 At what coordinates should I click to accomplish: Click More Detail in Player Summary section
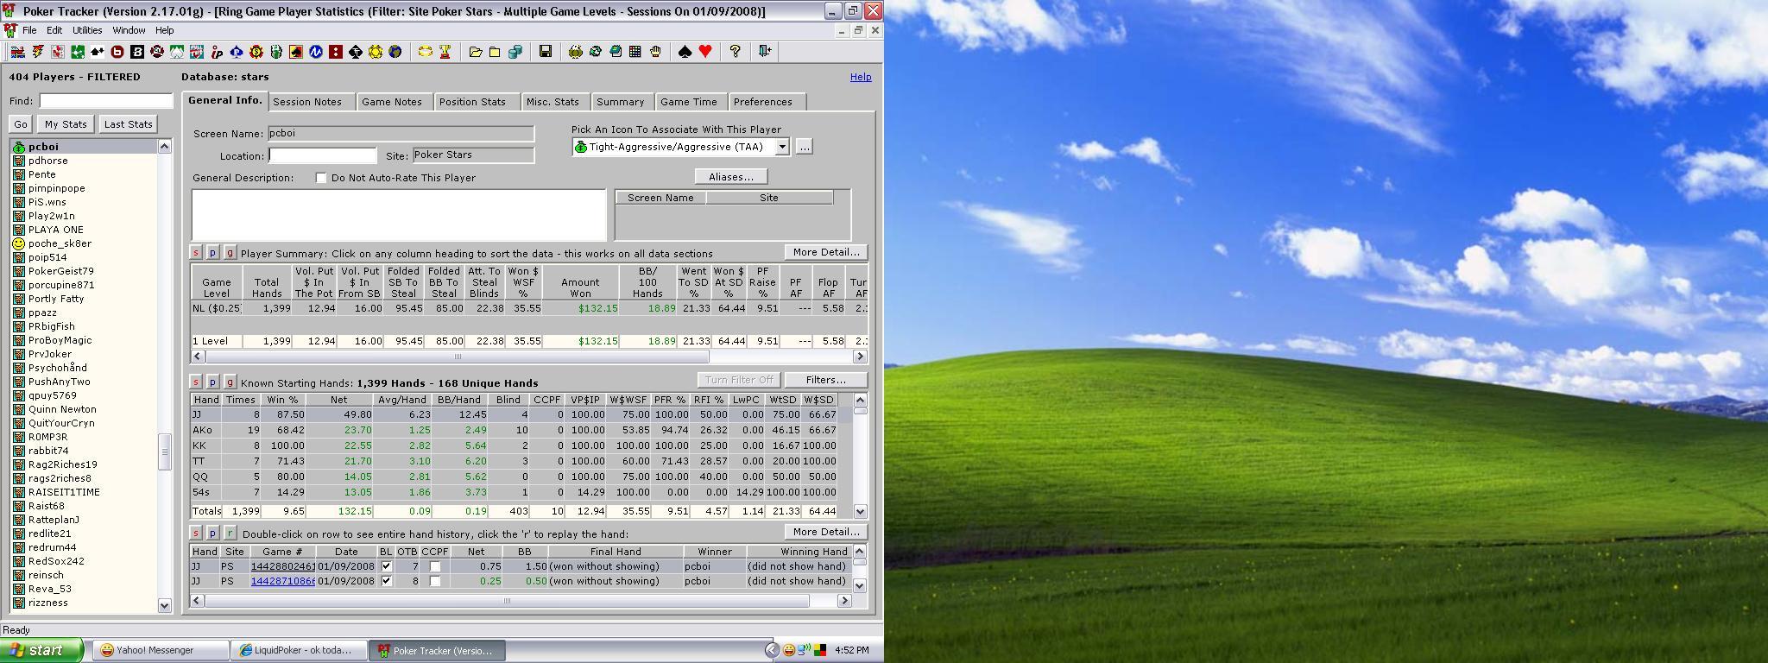[825, 252]
